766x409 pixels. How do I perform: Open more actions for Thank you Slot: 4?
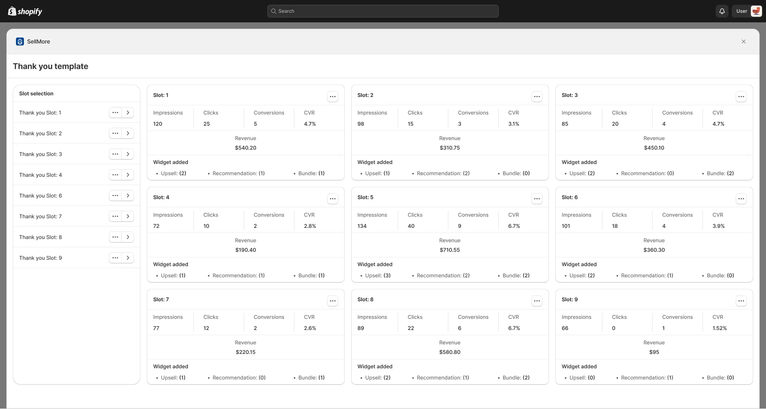(x=115, y=175)
